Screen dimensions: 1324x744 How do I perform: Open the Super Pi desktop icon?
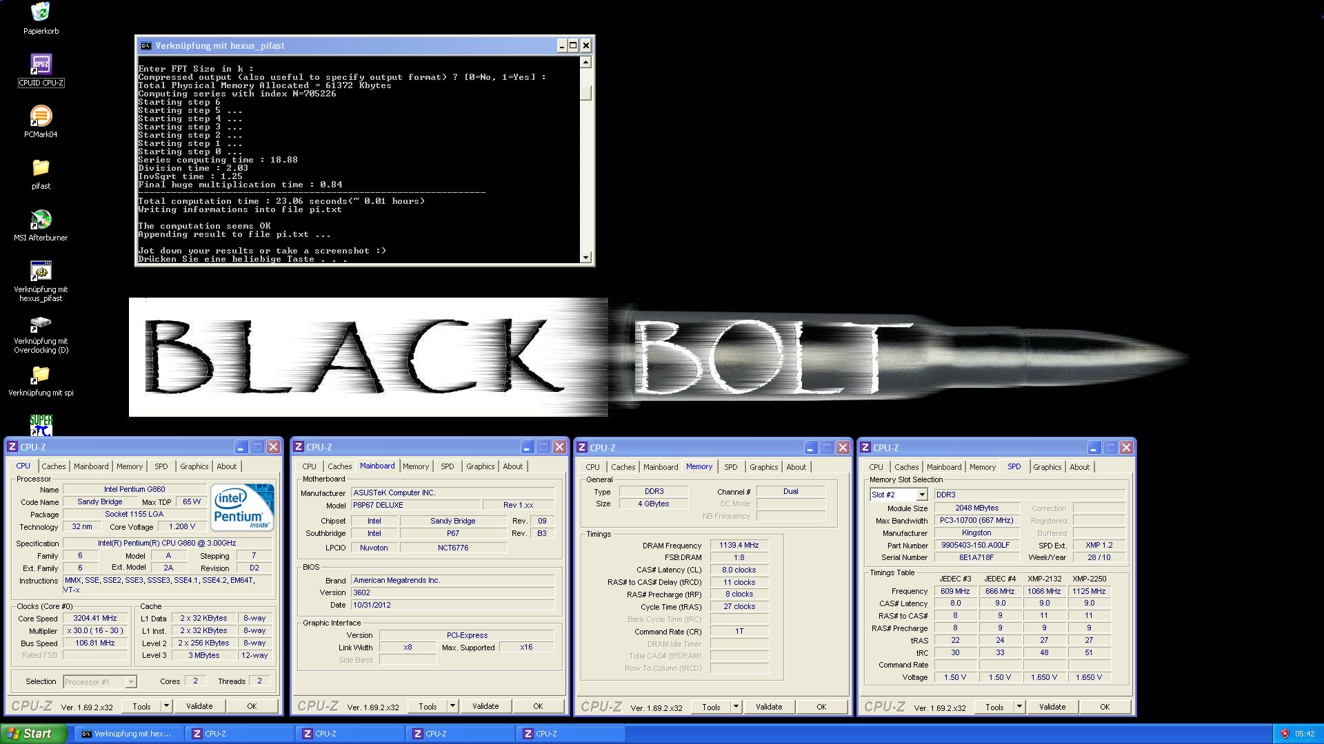[x=41, y=424]
